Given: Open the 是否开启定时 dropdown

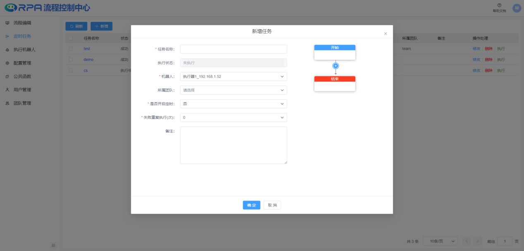Looking at the screenshot, I should (x=233, y=104).
